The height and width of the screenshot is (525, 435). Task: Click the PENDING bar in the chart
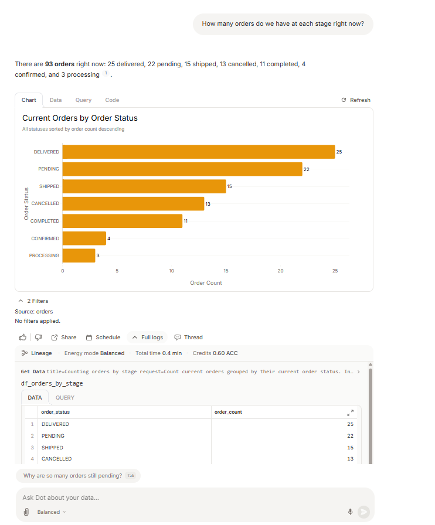pyautogui.click(x=182, y=169)
